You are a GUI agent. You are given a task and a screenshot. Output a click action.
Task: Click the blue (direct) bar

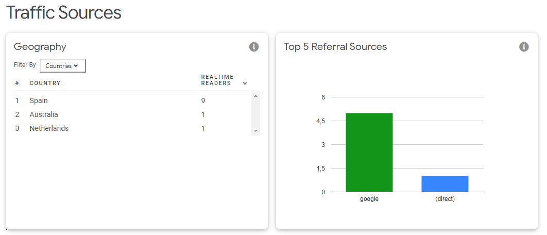pyautogui.click(x=445, y=184)
